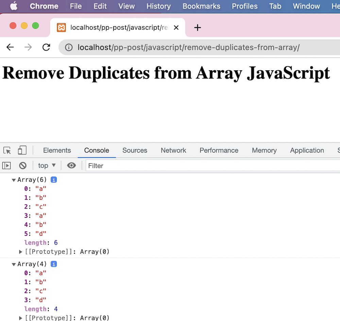The image size is (340, 321).
Task: Expand the Prototype of Array(4)
Action: (x=20, y=318)
